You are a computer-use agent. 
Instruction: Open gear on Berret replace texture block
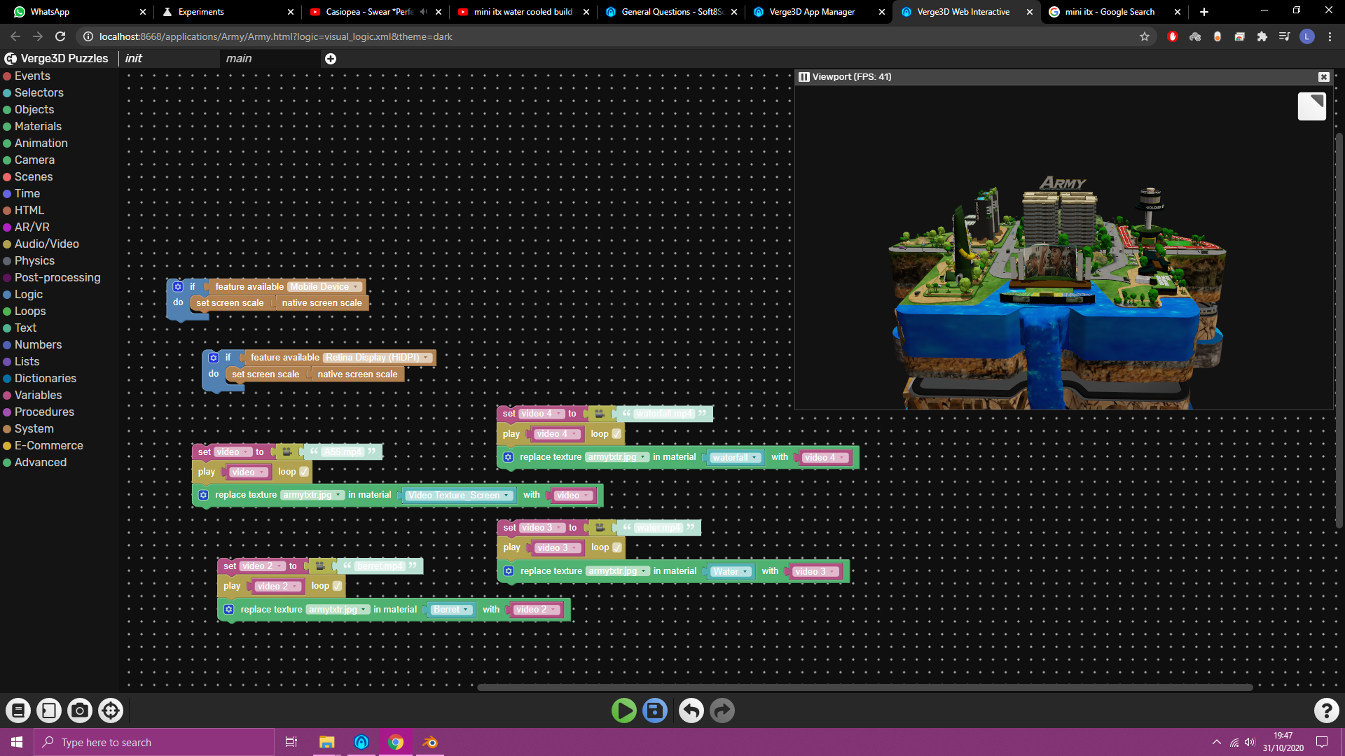pyautogui.click(x=228, y=610)
